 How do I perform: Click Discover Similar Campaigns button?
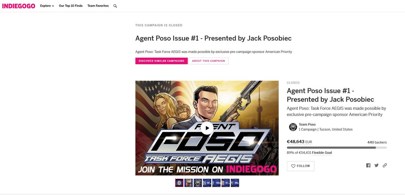pos(161,61)
